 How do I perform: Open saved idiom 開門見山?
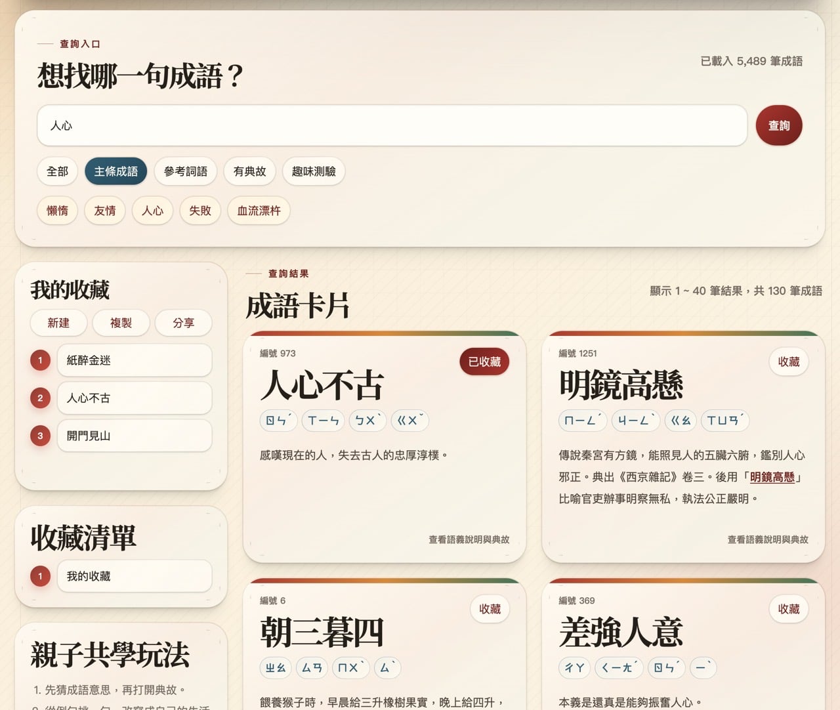135,436
